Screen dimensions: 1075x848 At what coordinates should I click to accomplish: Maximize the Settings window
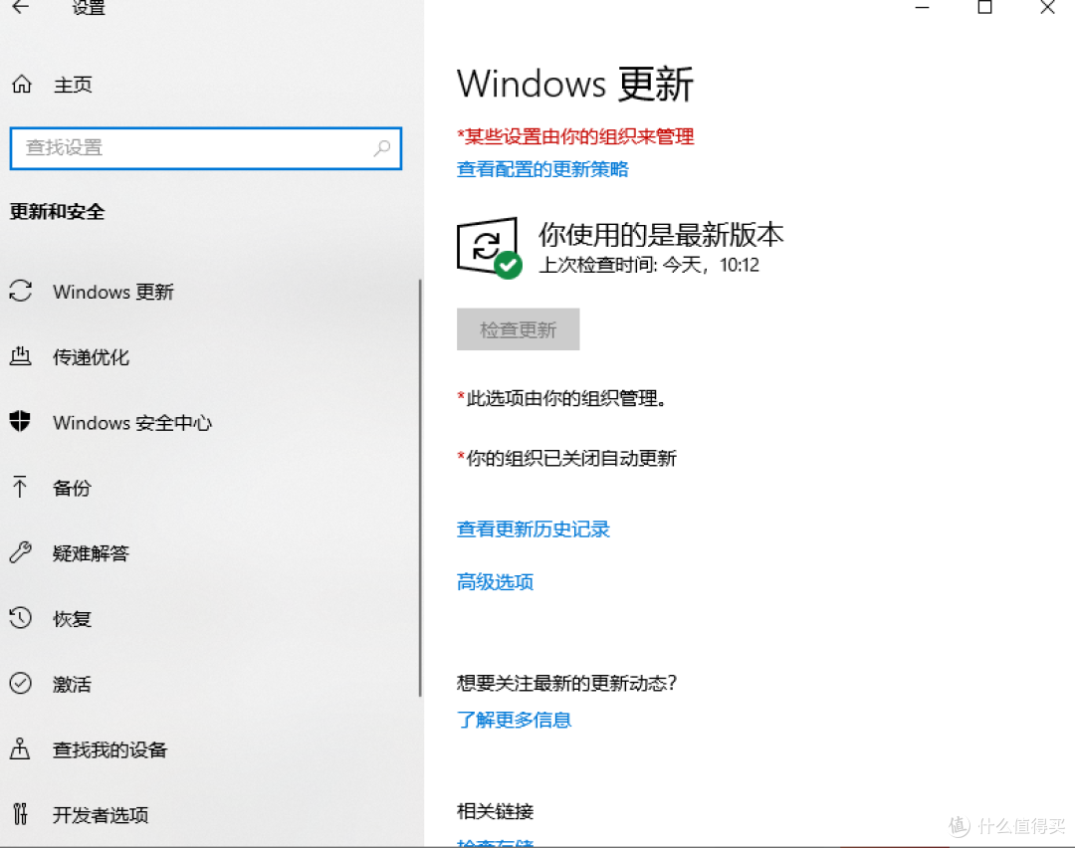coord(984,7)
